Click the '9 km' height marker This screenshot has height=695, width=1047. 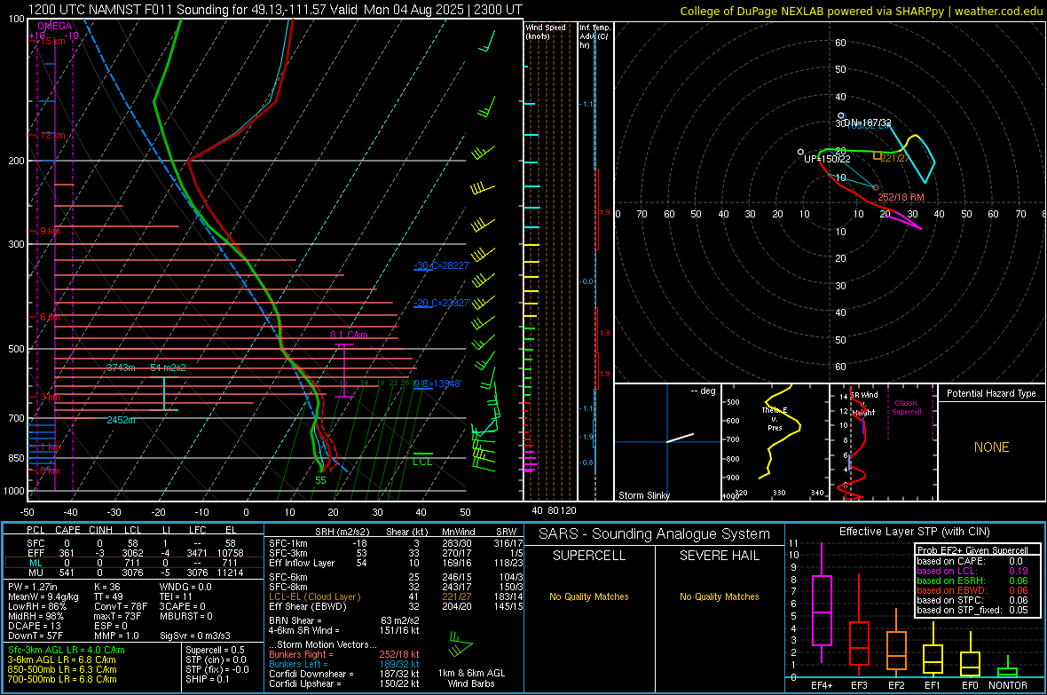click(x=51, y=231)
